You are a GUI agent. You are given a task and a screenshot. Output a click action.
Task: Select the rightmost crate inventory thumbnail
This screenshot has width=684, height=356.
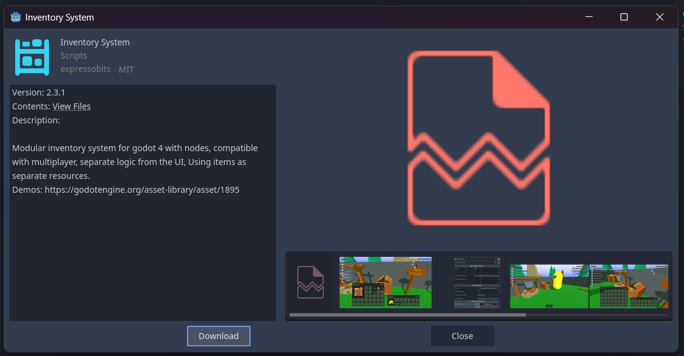[x=628, y=286]
